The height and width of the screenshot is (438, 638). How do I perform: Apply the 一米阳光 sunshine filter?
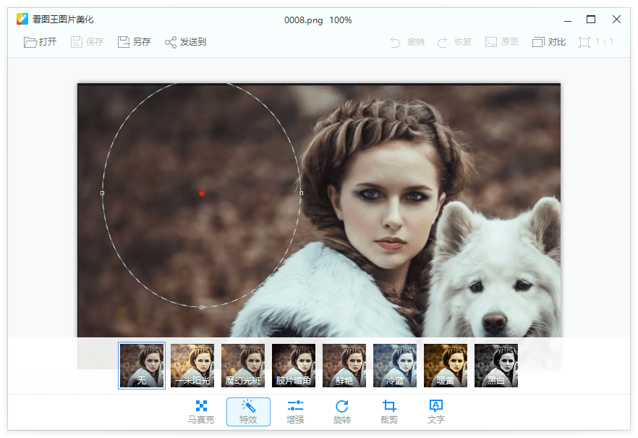point(192,366)
